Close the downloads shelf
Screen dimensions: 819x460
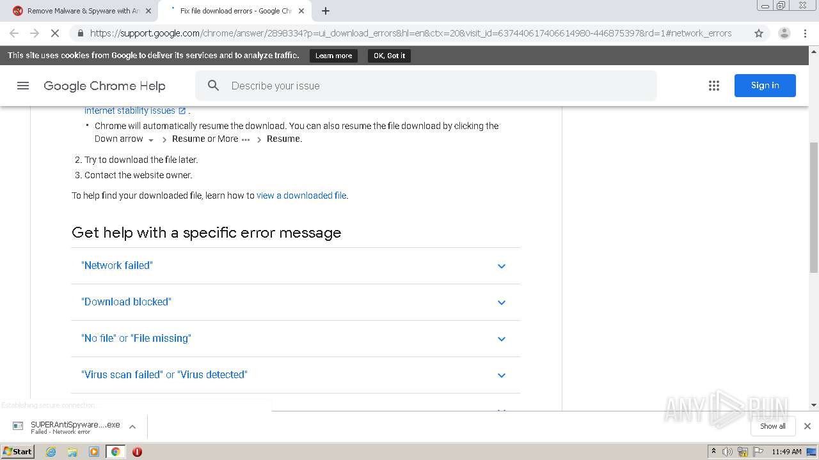[807, 426]
